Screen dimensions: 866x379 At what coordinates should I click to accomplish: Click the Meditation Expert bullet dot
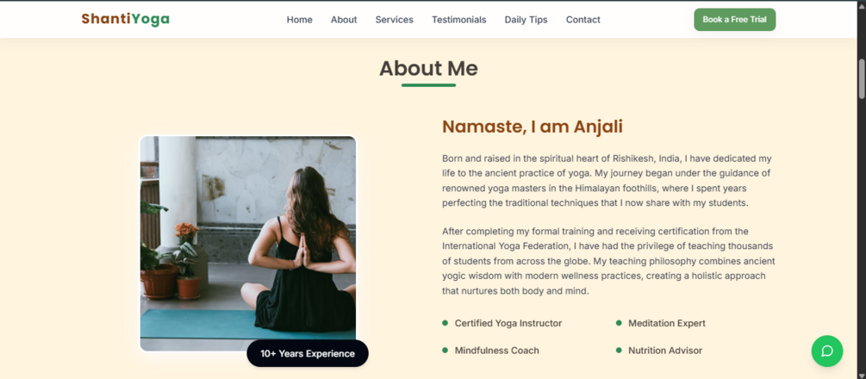[619, 323]
